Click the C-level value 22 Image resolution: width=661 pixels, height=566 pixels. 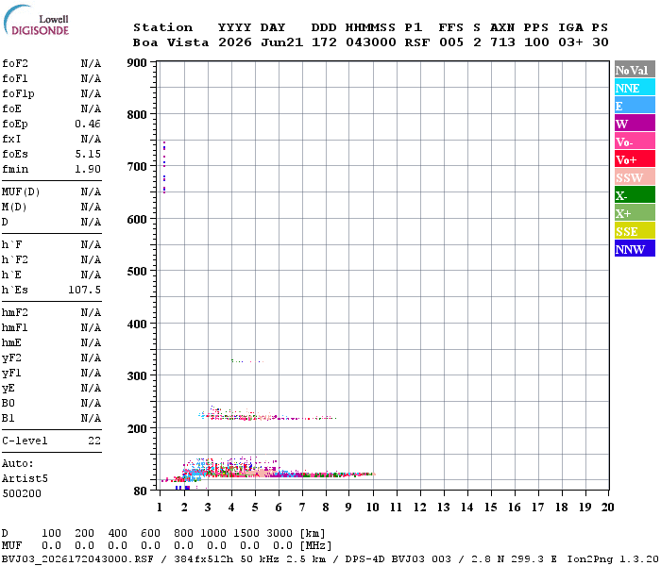tap(94, 441)
